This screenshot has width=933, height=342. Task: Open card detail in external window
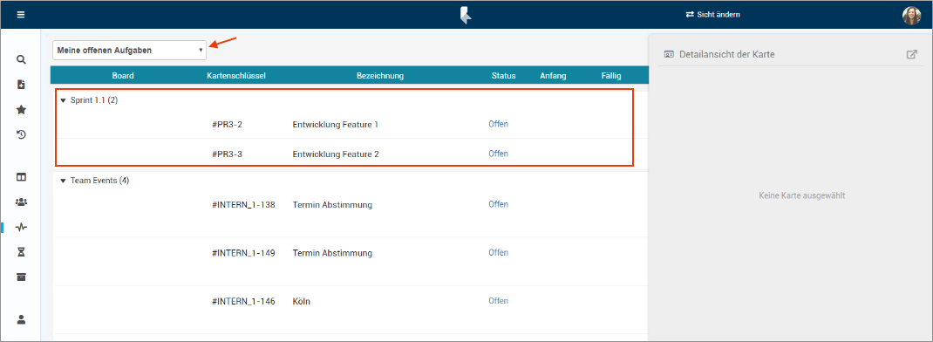(x=911, y=54)
